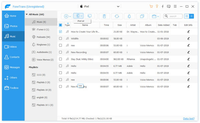Click the De-duplicate copy icon
This screenshot has height=123, width=200.
[x=142, y=16]
